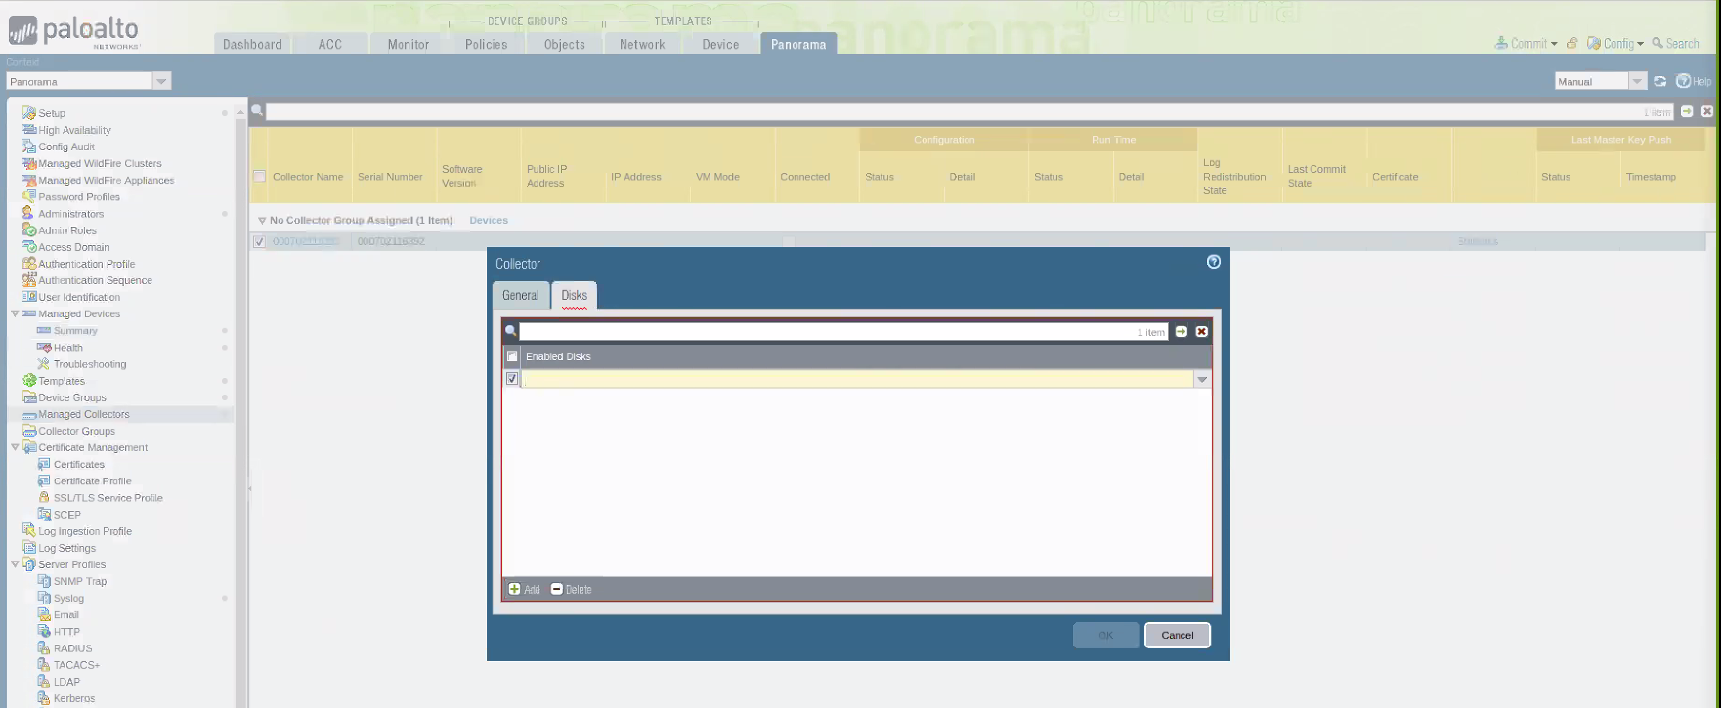This screenshot has width=1721, height=708.
Task: Click the main collector table filter field
Action: point(969,112)
